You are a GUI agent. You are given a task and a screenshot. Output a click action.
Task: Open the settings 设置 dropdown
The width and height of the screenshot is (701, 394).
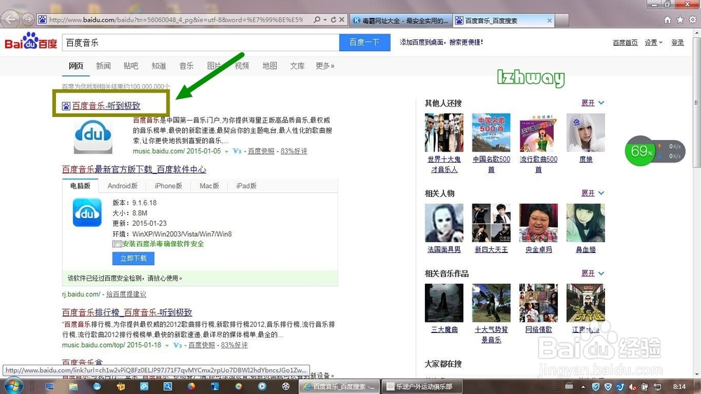653,43
